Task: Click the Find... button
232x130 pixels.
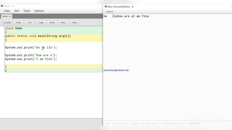Action: coord(63,22)
